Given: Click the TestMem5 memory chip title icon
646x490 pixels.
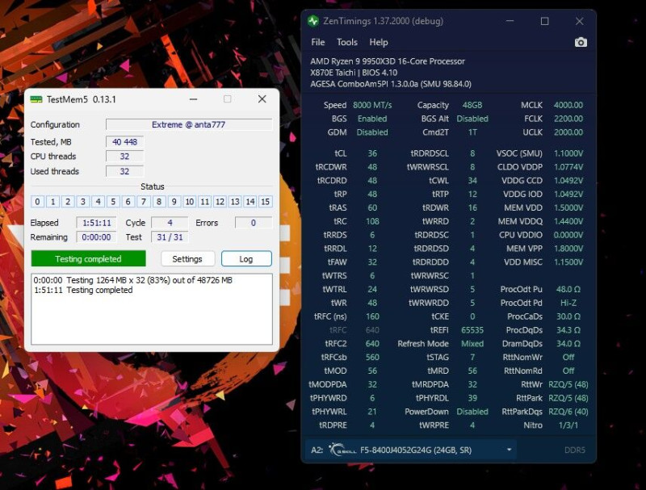Looking at the screenshot, I should 36,99.
